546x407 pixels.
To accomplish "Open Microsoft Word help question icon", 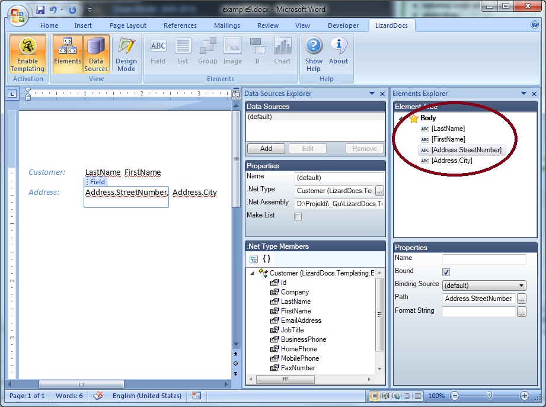I will point(535,24).
